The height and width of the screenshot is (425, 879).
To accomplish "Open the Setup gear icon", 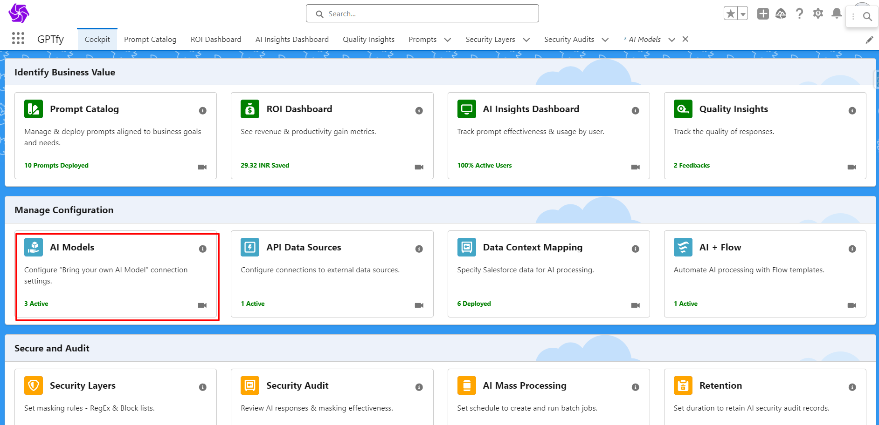I will pos(818,13).
